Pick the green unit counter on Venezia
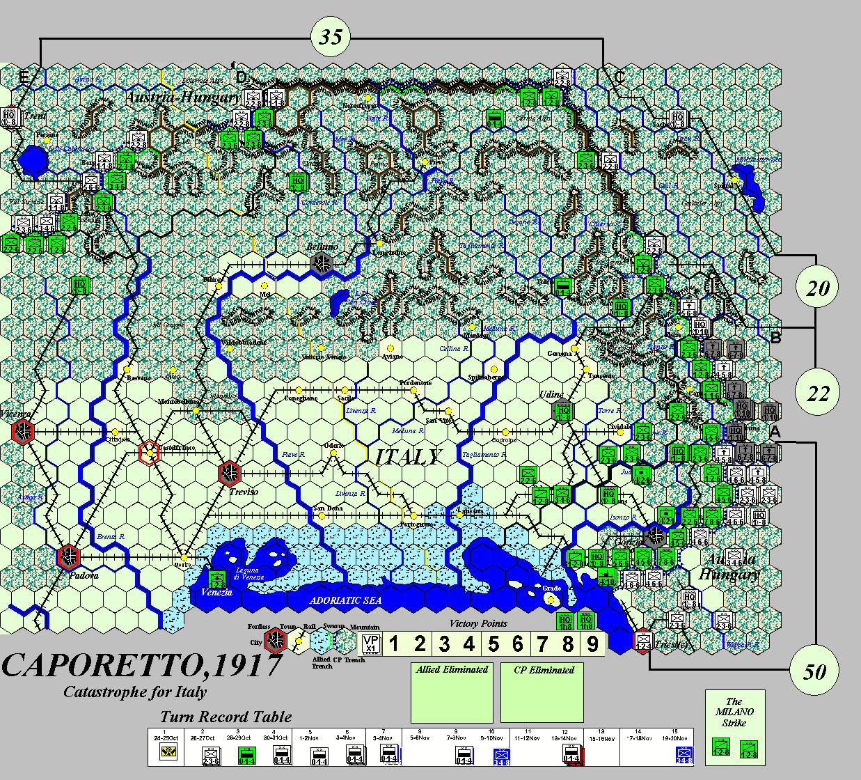 pyautogui.click(x=217, y=579)
